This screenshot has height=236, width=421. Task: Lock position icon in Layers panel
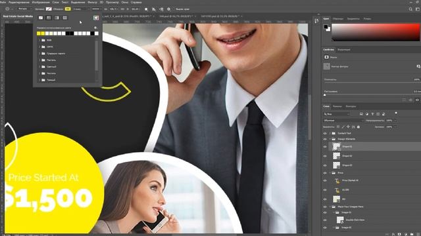tap(348, 127)
